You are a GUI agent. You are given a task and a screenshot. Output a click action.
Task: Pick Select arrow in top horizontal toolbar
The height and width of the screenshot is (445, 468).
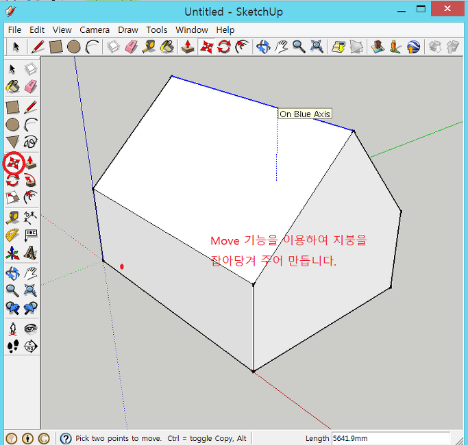[x=16, y=47]
